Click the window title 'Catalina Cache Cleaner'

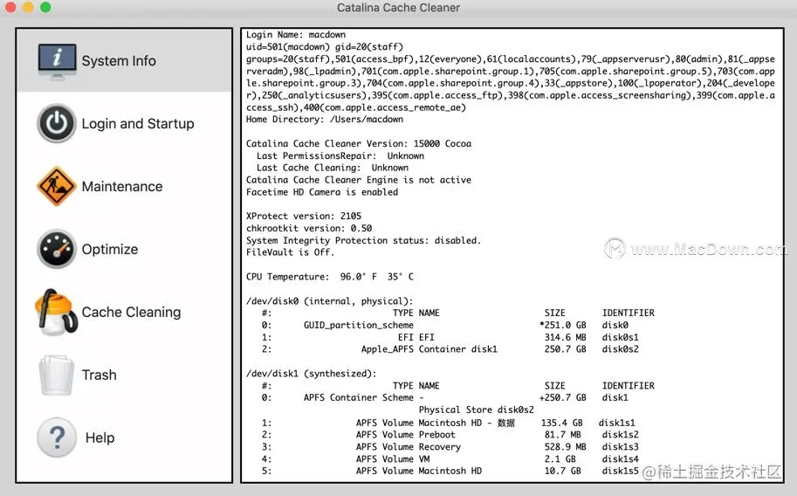pos(398,8)
